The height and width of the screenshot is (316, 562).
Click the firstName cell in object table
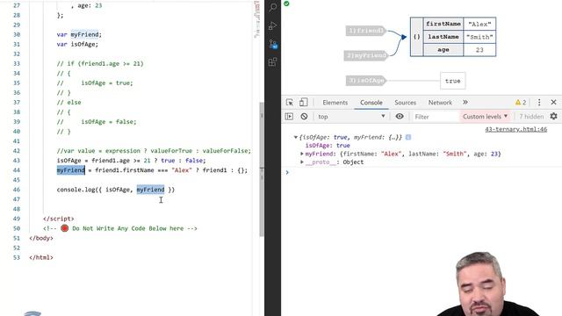pos(443,24)
